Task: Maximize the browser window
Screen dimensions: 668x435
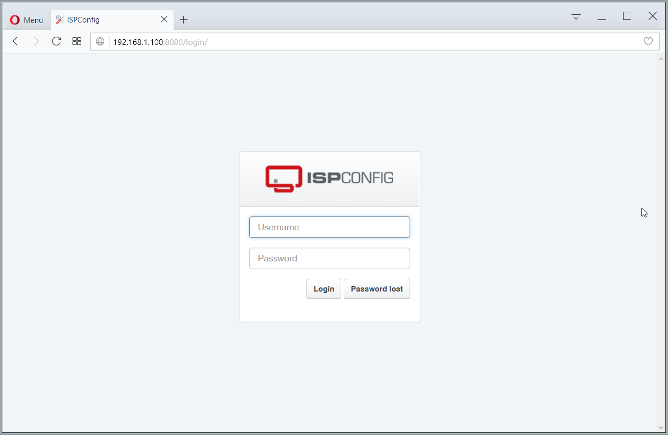Action: [x=627, y=16]
